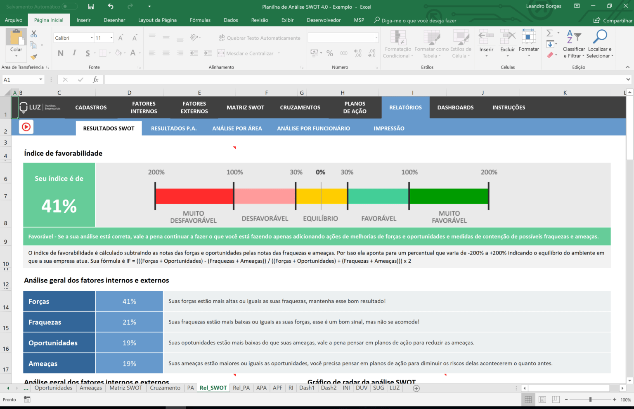Open the Estilos de Célula dropdown

pos(461,44)
